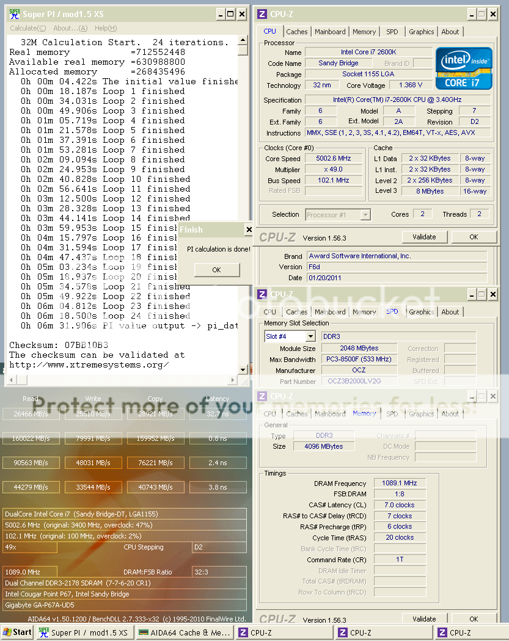509x641 pixels.
Task: Open the Slot #4 memory slot dropdown
Action: point(311,336)
